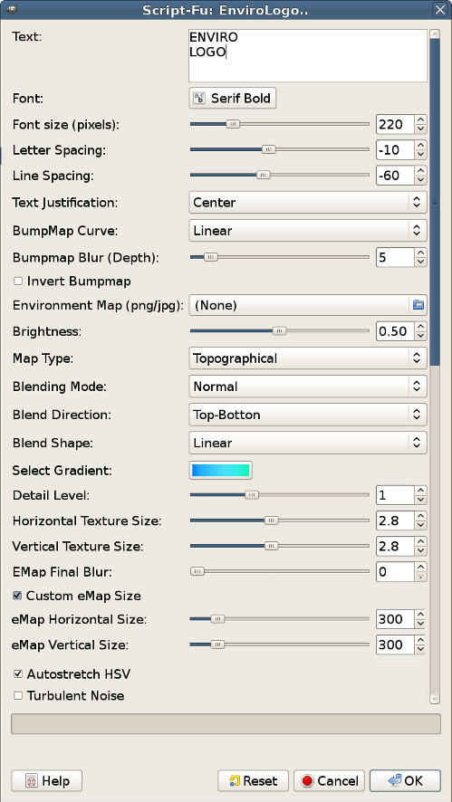Open the Blend Direction dropdown
This screenshot has width=452, height=802.
pyautogui.click(x=308, y=415)
